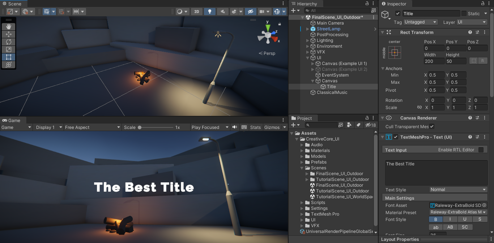Open the Free Aspect dropdown
Viewport: 494px width, 243px height.
point(92,127)
